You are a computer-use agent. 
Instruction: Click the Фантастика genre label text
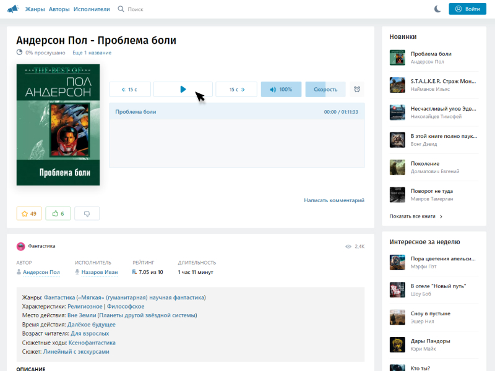click(41, 246)
